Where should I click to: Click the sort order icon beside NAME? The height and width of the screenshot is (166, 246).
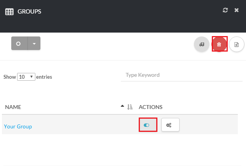130,107
